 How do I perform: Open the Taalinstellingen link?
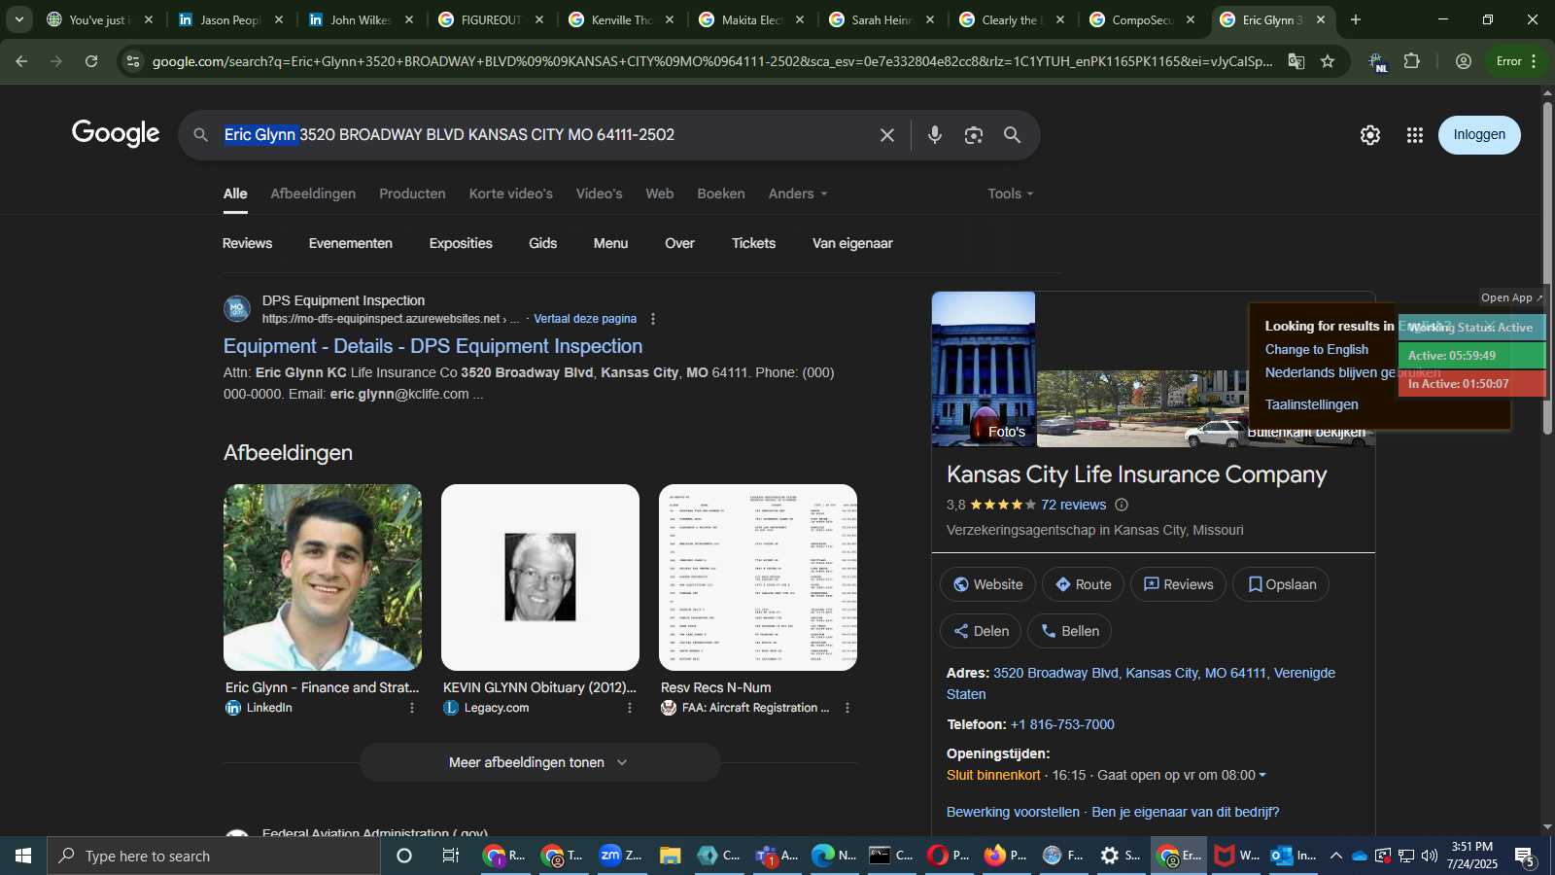coord(1312,404)
